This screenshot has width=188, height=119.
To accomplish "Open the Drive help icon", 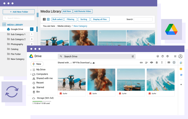I will pyautogui.click(x=162, y=56).
